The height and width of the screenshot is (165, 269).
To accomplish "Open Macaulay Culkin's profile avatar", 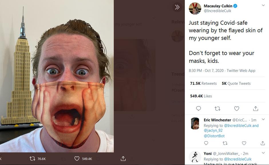I will [x=195, y=8].
